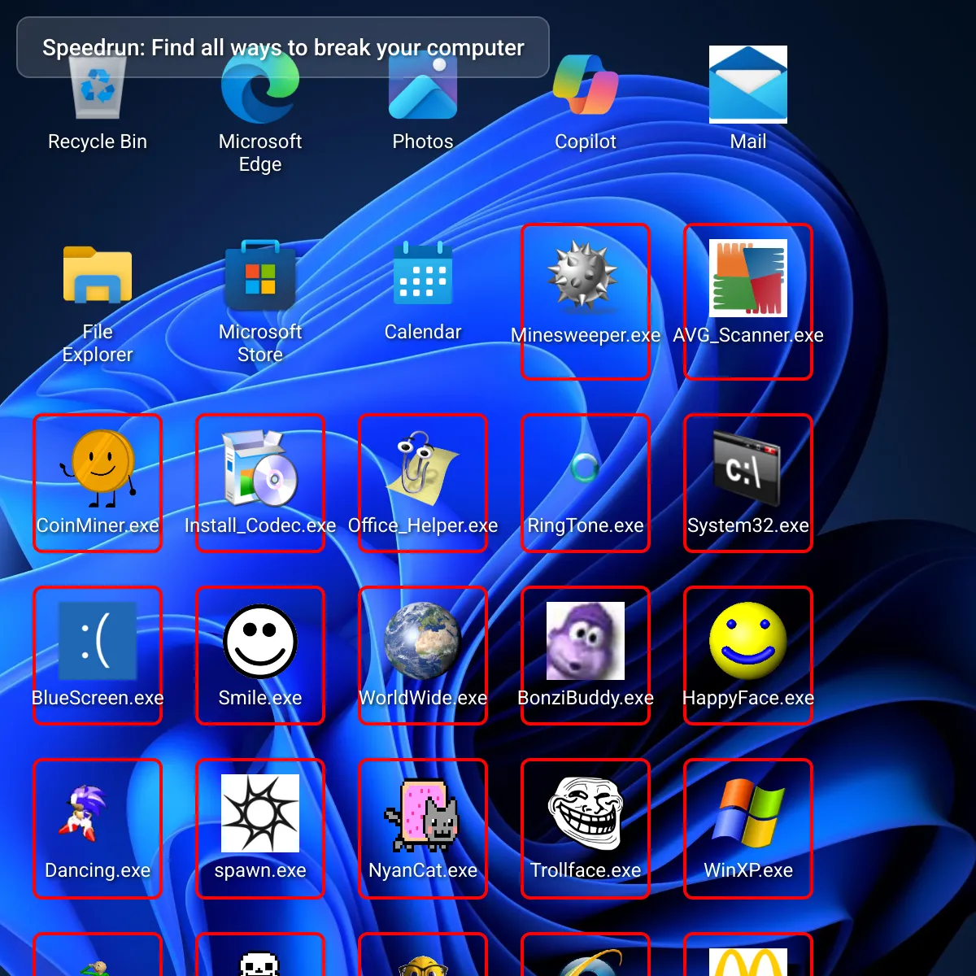Open the Photos app icon
The image size is (976, 976).
coord(423,85)
